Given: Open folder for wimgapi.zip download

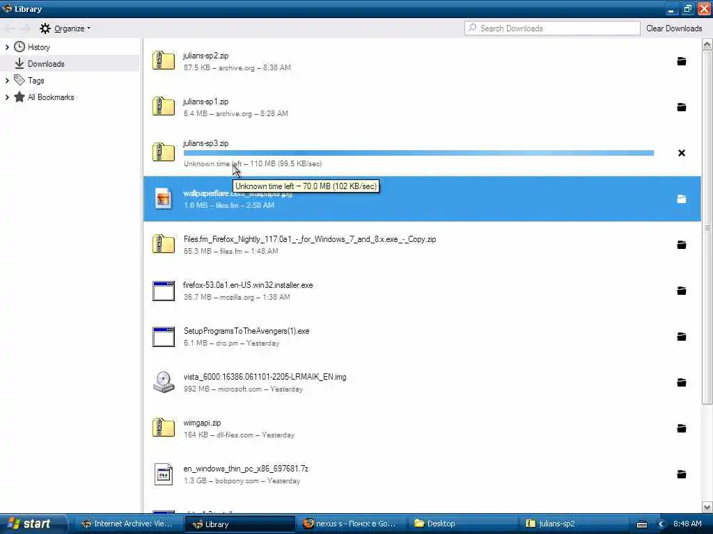Looking at the screenshot, I should tap(681, 428).
